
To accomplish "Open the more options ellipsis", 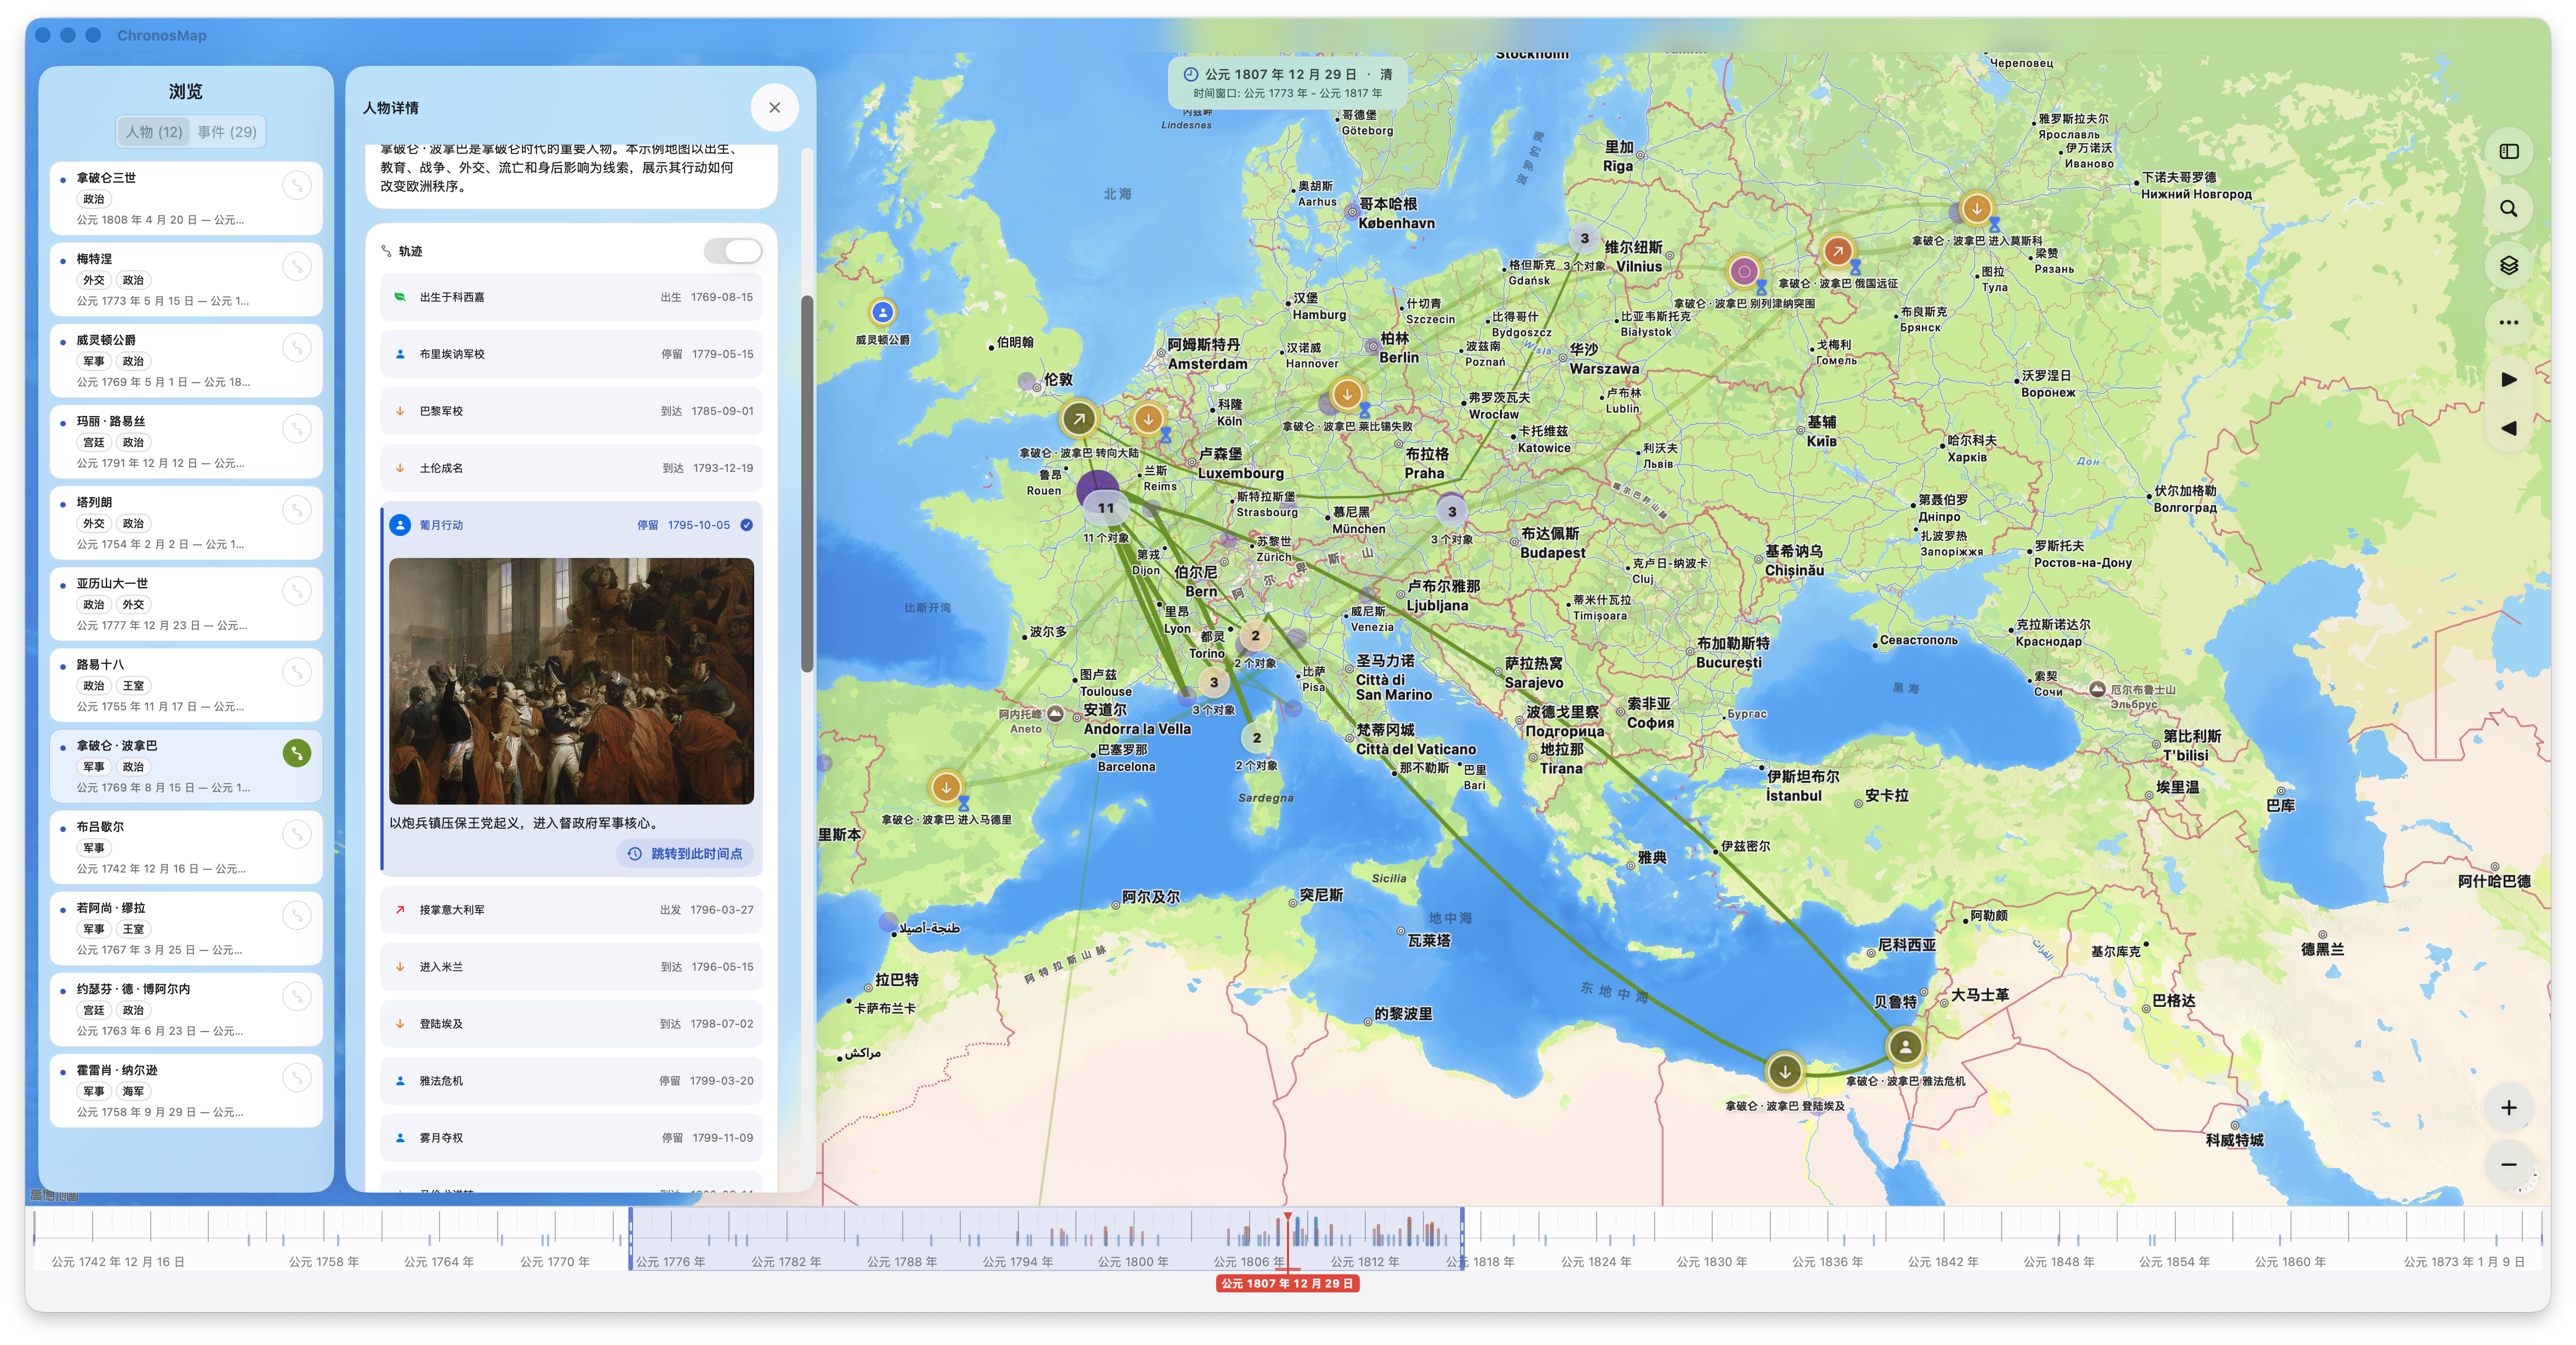I will [x=2508, y=322].
